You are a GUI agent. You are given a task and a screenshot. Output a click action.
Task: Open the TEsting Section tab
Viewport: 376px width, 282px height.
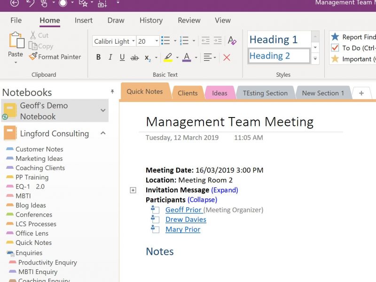pyautogui.click(x=265, y=93)
